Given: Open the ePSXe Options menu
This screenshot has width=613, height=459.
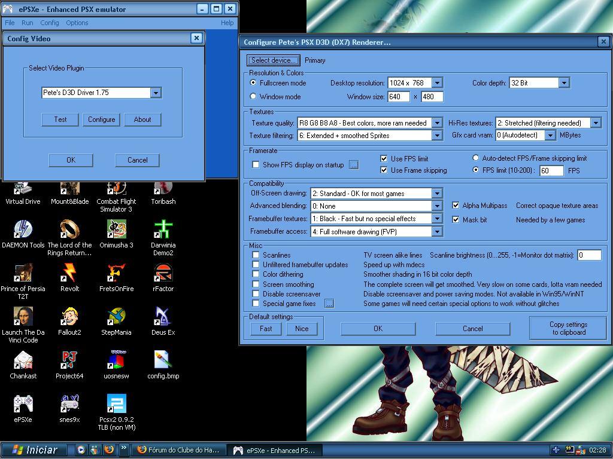Looking at the screenshot, I should (77, 23).
